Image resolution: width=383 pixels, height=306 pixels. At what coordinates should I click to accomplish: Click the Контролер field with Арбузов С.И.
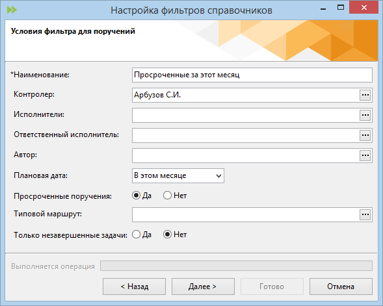click(246, 95)
